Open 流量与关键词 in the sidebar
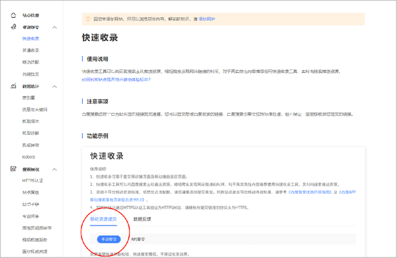This screenshot has width=397, height=258. 34,110
